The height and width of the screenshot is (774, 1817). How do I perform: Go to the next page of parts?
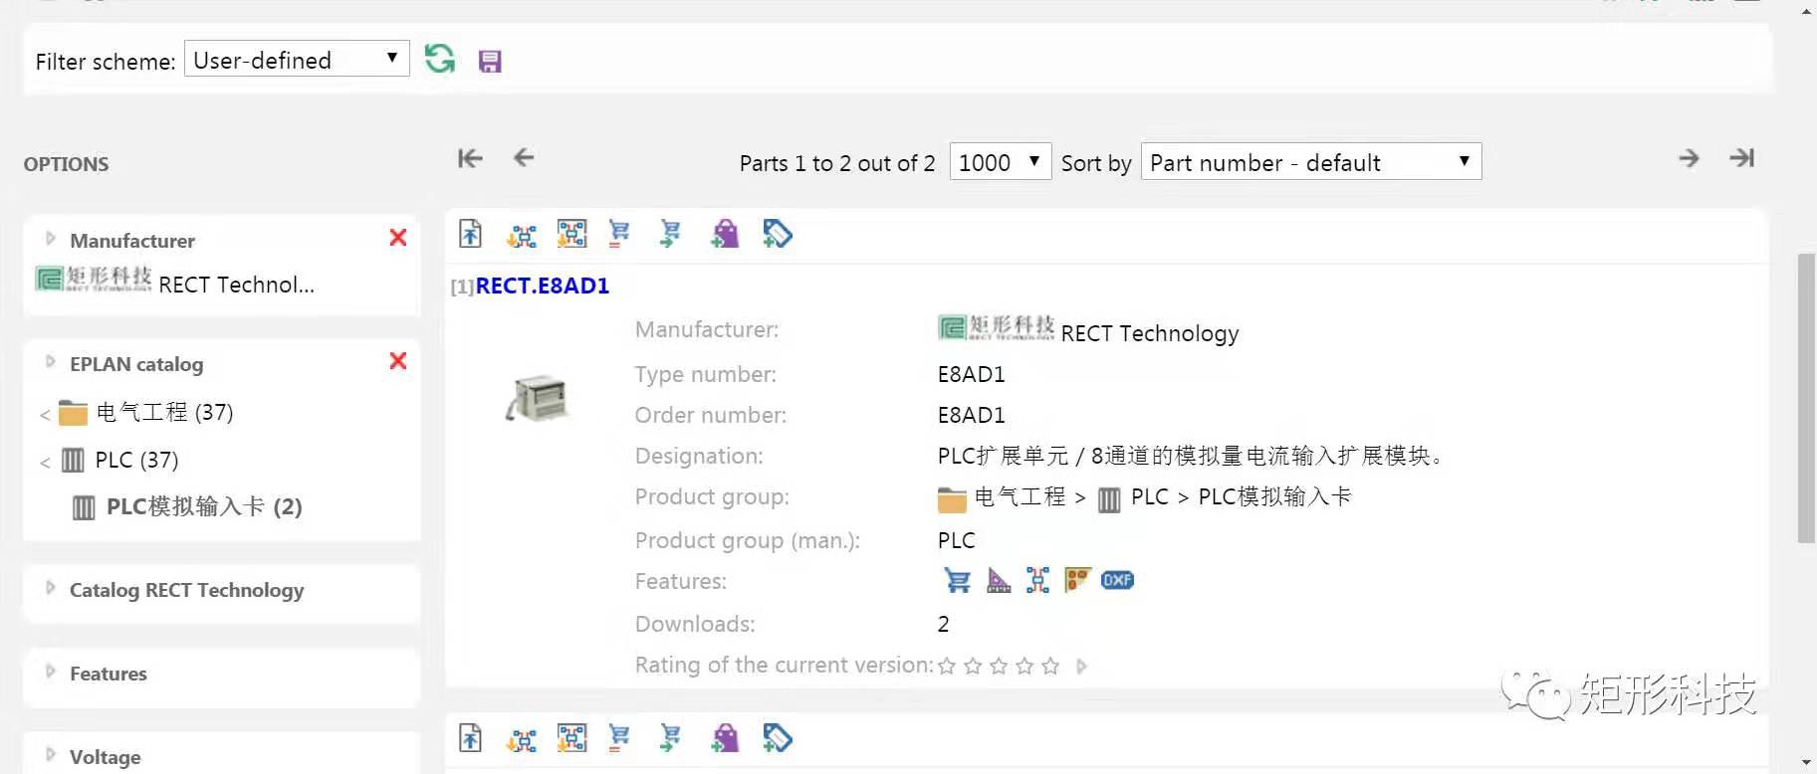click(1689, 158)
